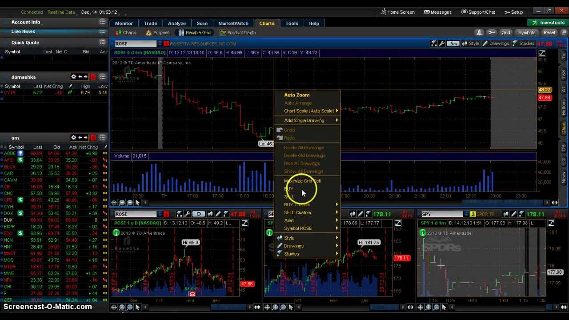569x320 pixels.
Task: Click the main chart scale toggle icon under price
Action: [x=542, y=53]
